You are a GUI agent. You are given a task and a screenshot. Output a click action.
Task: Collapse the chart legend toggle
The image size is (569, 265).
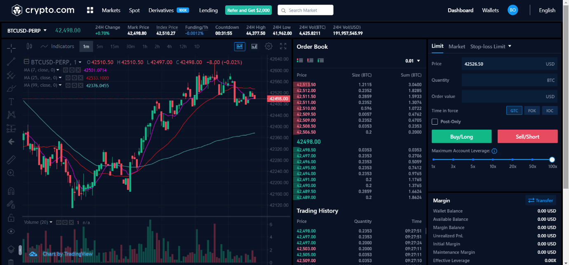(26, 62)
